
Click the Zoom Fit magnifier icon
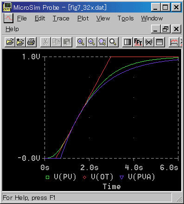113,42
